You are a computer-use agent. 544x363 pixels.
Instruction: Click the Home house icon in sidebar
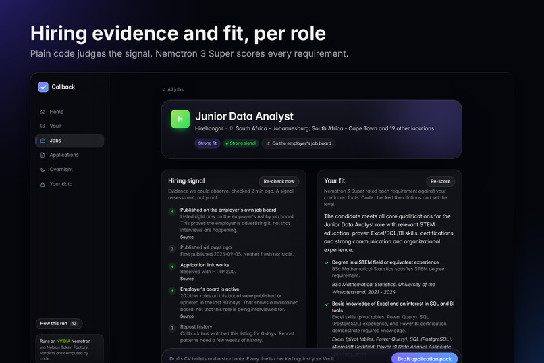[43, 112]
